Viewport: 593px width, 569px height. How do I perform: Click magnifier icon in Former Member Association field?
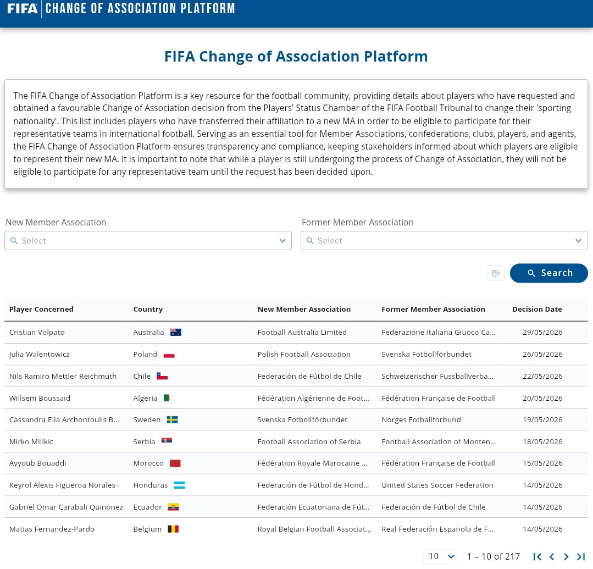[x=310, y=241]
